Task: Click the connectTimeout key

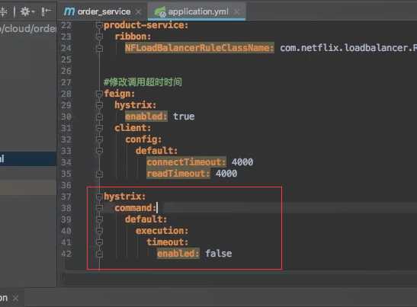Action: pyautogui.click(x=186, y=162)
